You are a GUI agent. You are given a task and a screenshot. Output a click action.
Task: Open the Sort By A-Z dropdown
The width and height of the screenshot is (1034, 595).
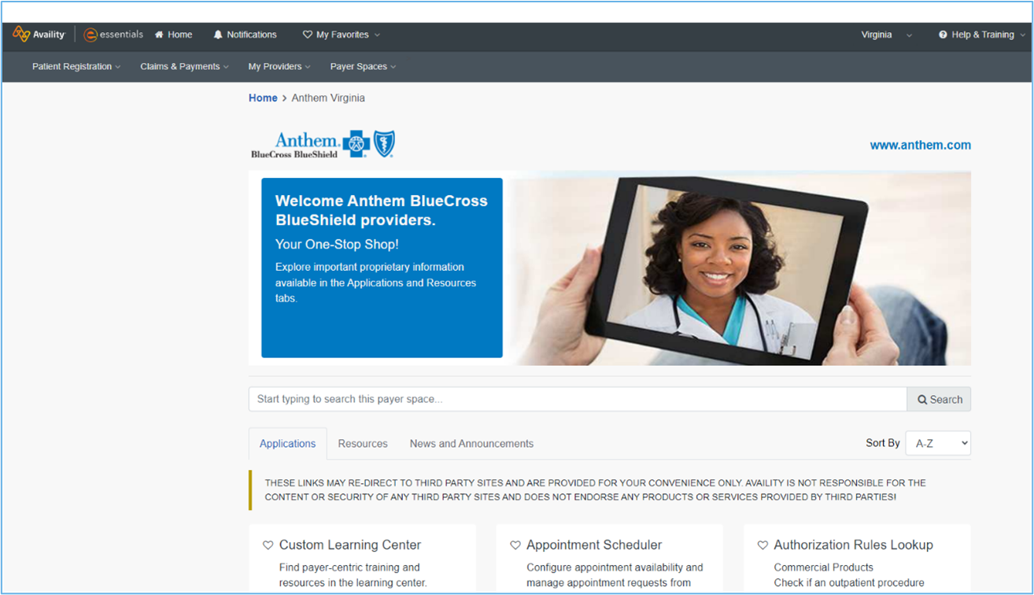coord(937,442)
